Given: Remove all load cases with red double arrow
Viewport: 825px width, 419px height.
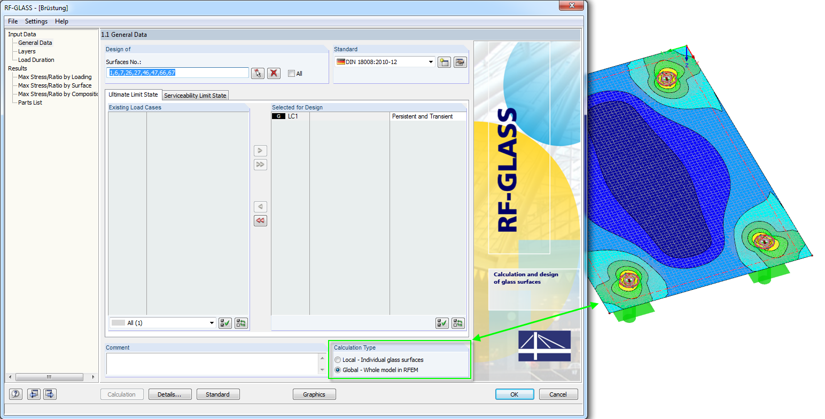Looking at the screenshot, I should 260,220.
